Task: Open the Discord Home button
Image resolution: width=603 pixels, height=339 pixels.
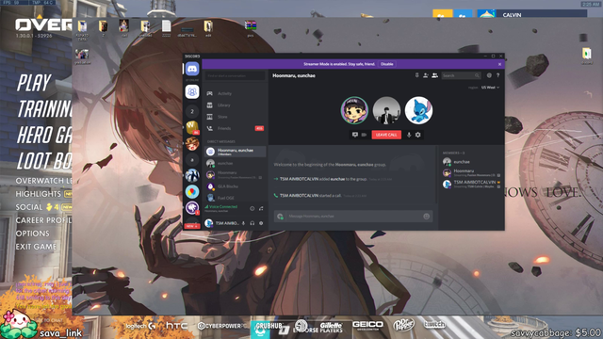Action: tap(192, 69)
